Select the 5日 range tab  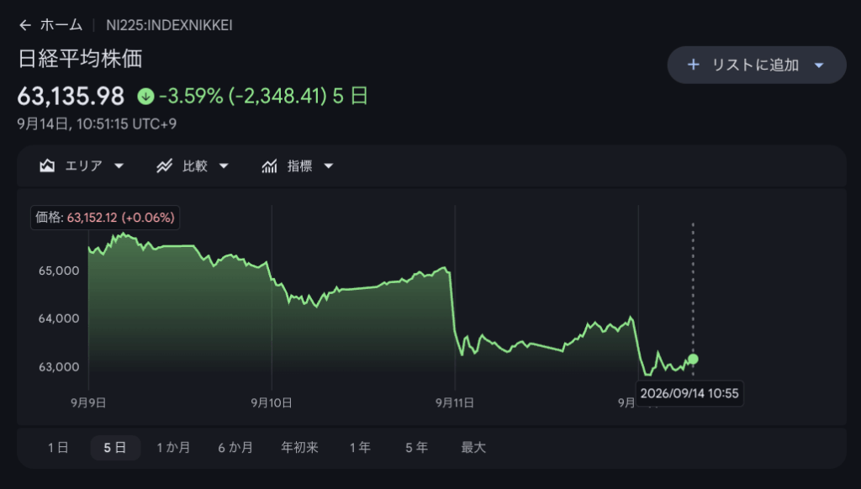tap(115, 448)
